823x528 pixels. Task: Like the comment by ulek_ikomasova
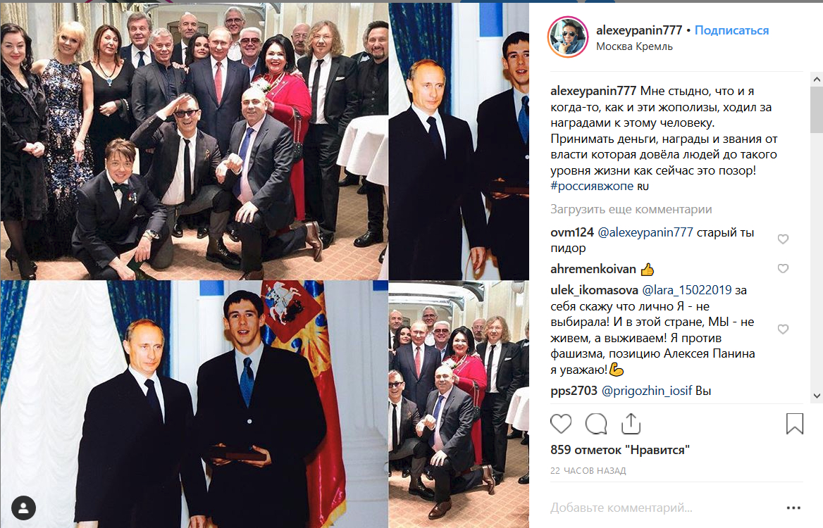(x=783, y=329)
